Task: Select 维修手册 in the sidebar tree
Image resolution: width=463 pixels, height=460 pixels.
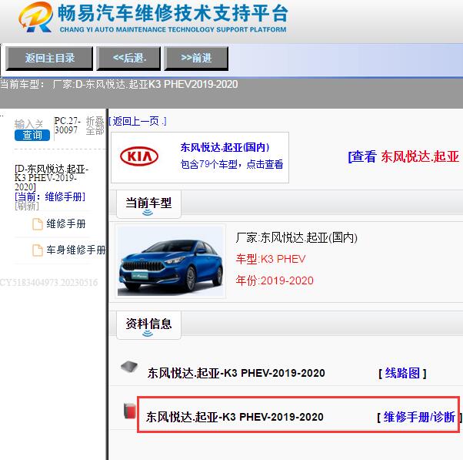Action: [66, 224]
